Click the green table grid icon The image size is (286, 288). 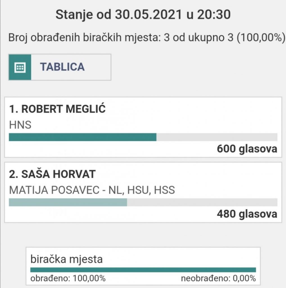tap(20, 67)
